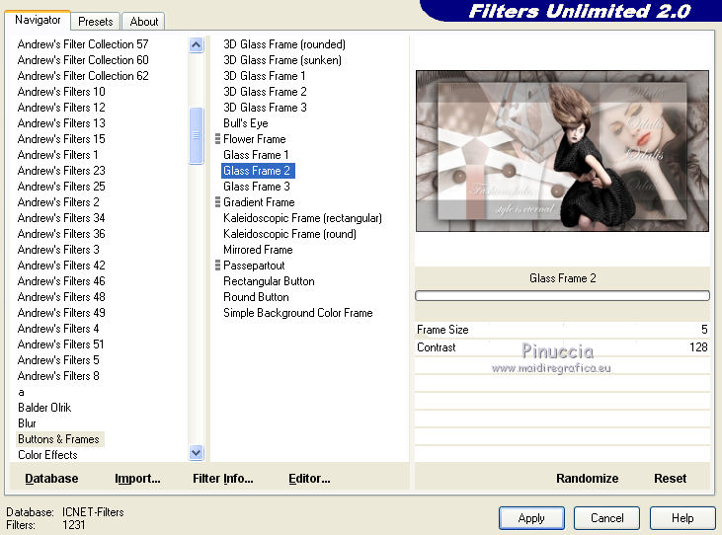
Task: Select the Blur category
Action: point(27,423)
